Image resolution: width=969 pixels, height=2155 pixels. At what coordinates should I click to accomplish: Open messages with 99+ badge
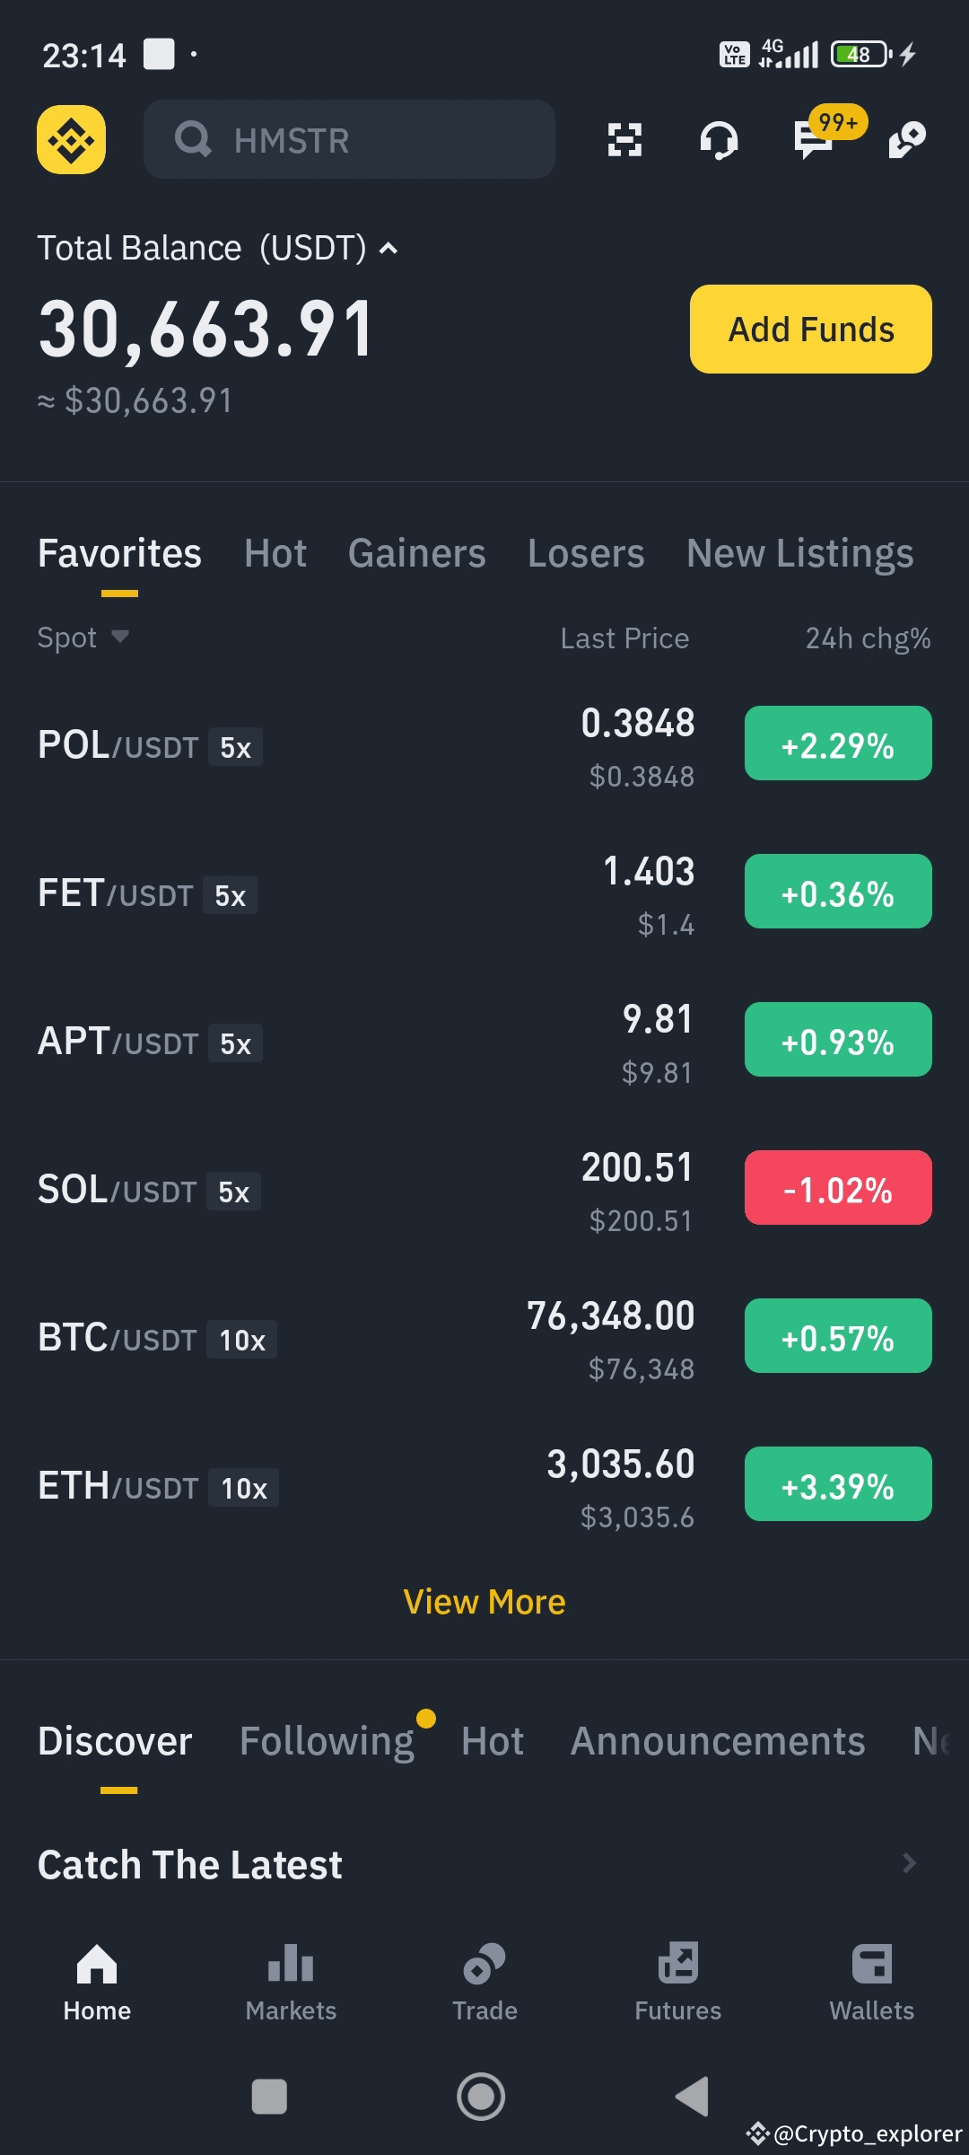815,140
